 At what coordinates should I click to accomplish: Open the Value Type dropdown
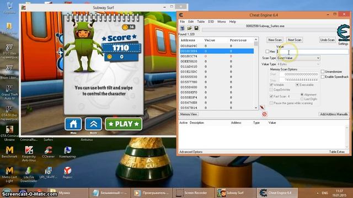(298, 64)
